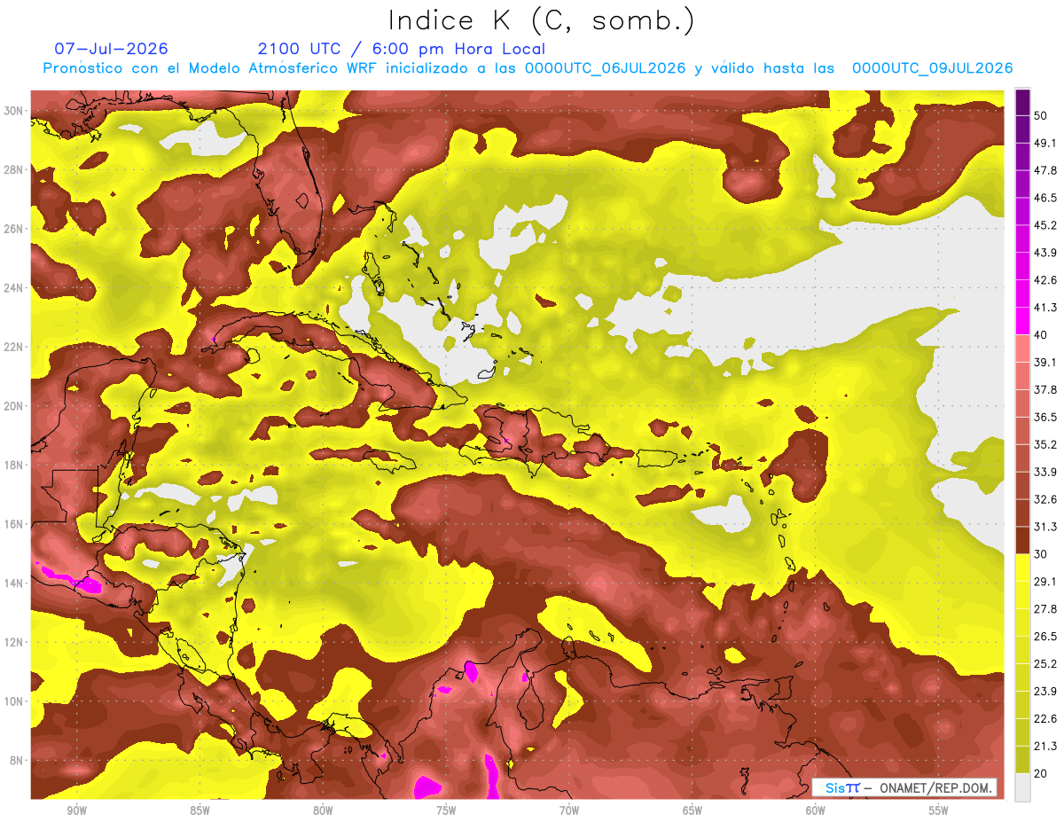Click the latitude label '30N'
Screen dimensions: 1064x822
click(15, 111)
